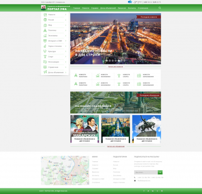Click the Доска объявлений megaphone icon in sidebar
Viewport: 202px width, 194px height.
[x=45, y=72]
